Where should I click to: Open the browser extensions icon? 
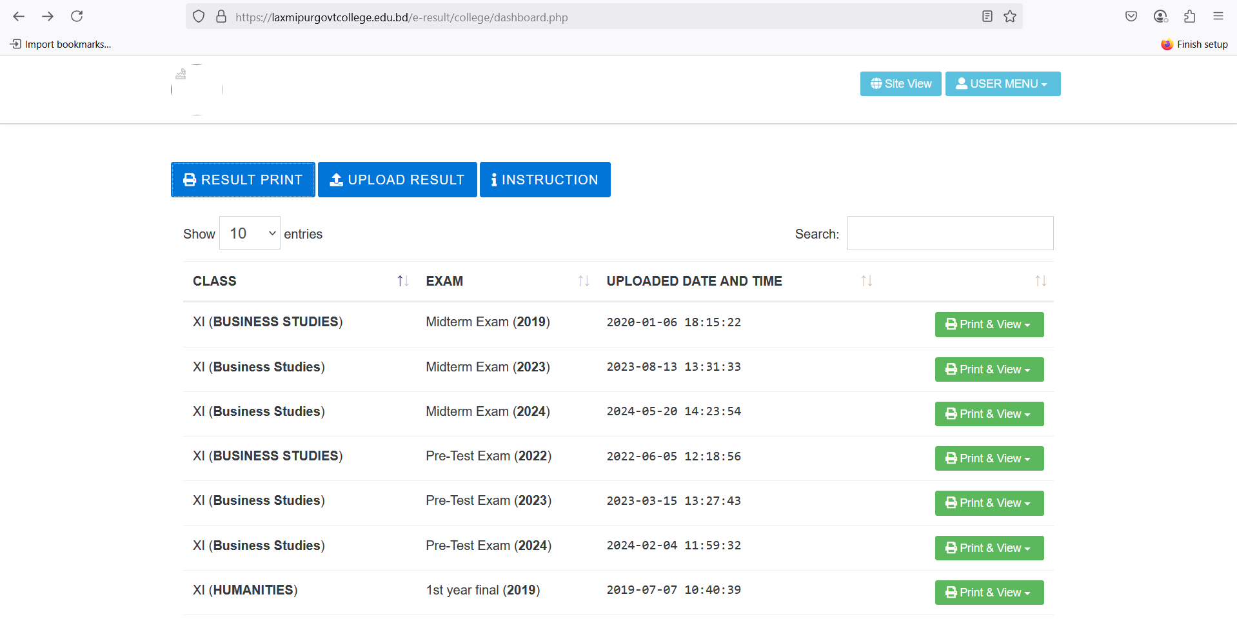tap(1189, 17)
